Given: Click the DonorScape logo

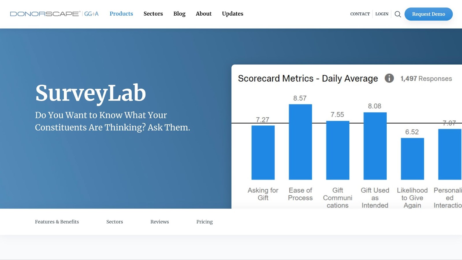Looking at the screenshot, I should [x=45, y=14].
